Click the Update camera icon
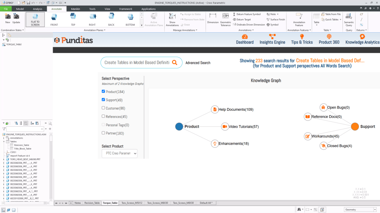The image size is (380, 213). 16,17
